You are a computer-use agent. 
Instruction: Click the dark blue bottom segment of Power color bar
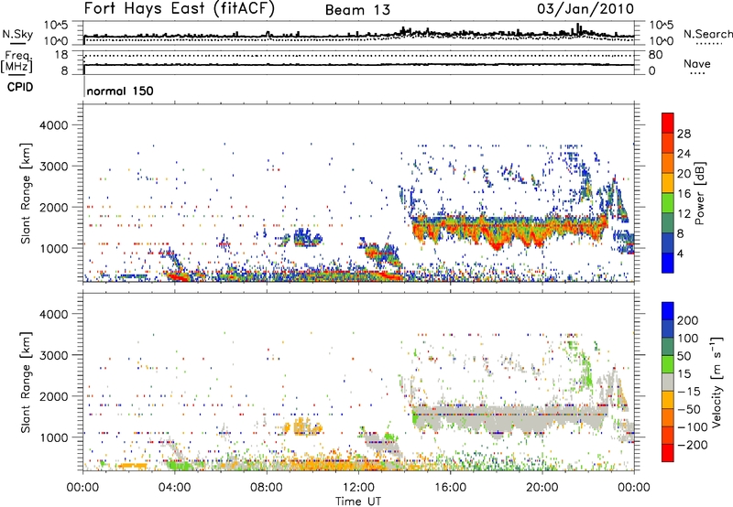(x=668, y=263)
